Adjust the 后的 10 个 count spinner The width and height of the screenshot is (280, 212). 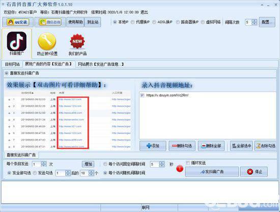coord(91,173)
